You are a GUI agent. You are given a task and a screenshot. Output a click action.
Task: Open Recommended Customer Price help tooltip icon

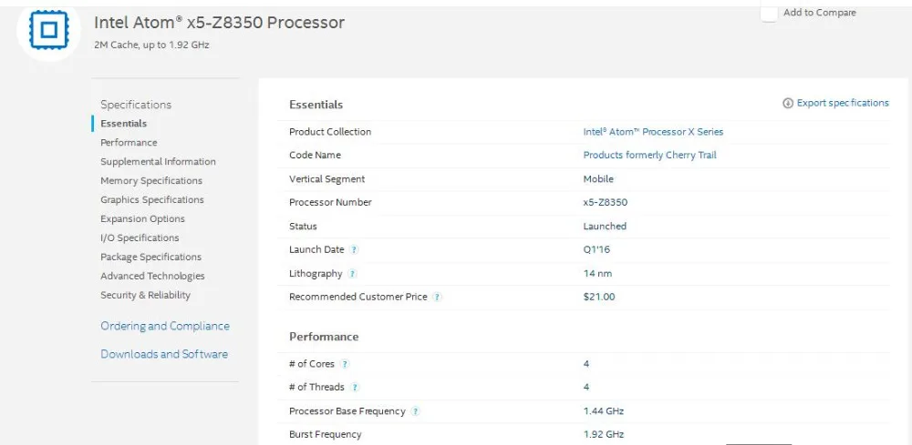[437, 298]
